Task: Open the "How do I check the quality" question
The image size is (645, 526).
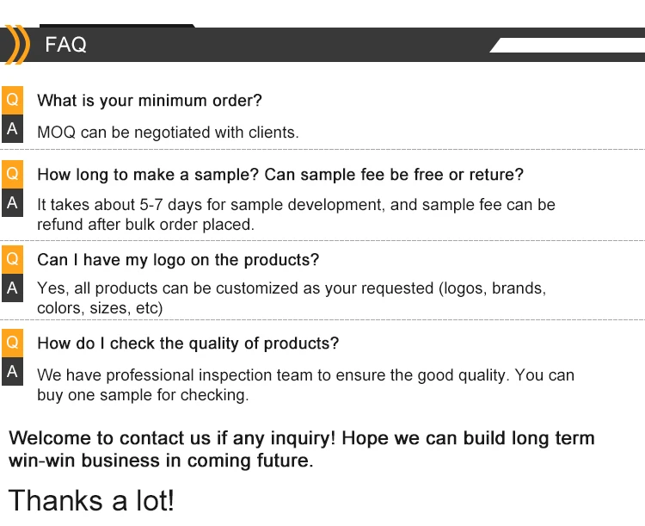Action: [188, 343]
